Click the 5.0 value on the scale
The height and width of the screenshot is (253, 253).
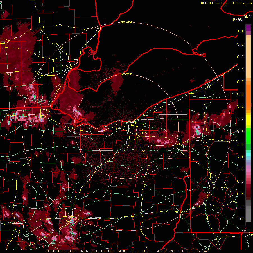(240, 107)
